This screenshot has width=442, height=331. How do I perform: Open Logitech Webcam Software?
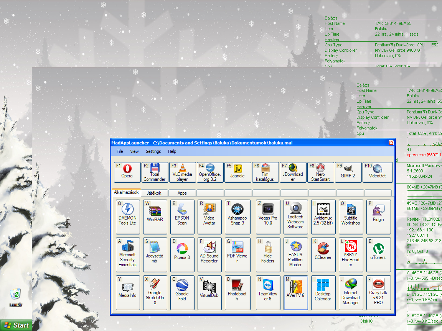tap(296, 217)
